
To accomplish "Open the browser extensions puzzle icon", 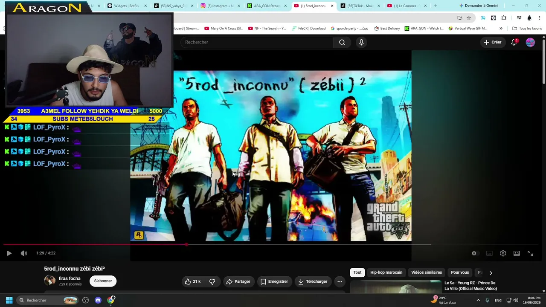I will (504, 18).
